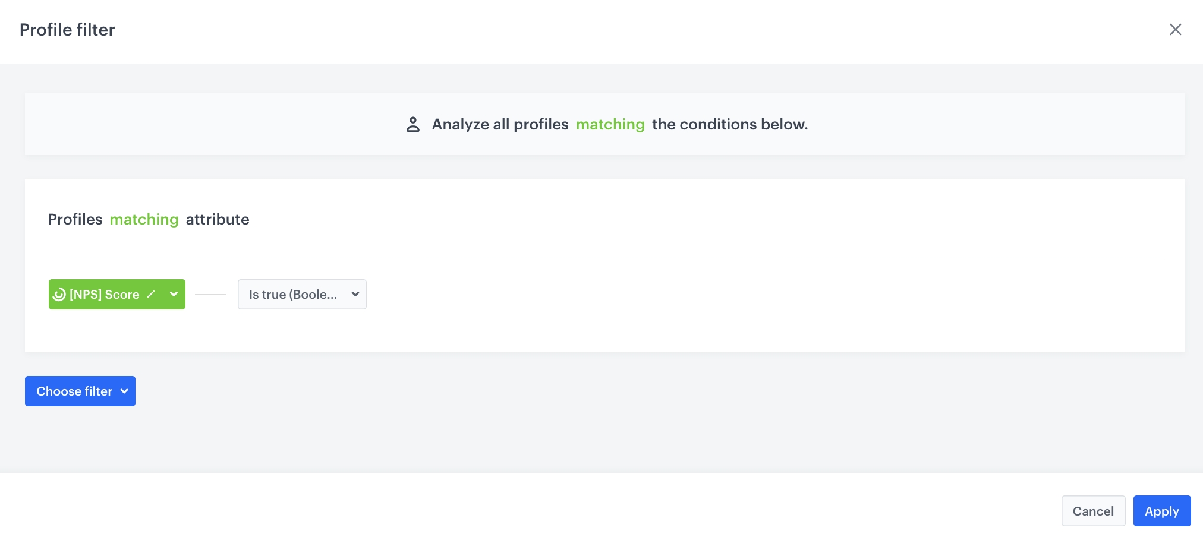This screenshot has width=1203, height=537.
Task: Close the Profile filter dialog with X
Action: click(x=1175, y=30)
